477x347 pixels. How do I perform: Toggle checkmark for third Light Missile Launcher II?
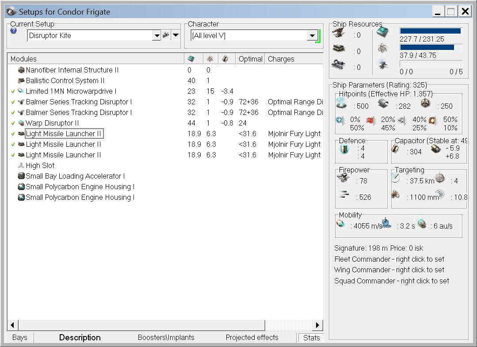pyautogui.click(x=13, y=155)
